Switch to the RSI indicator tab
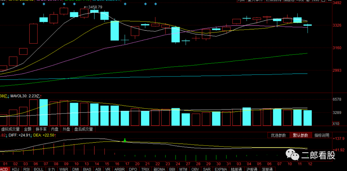 (x=26, y=169)
